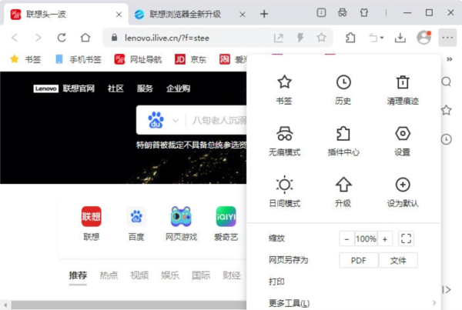This screenshot has width=462, height=310.
Task: Switch to 热点 news tab
Action: click(x=109, y=275)
